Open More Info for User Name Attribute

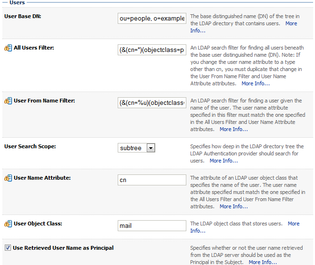(x=234, y=206)
